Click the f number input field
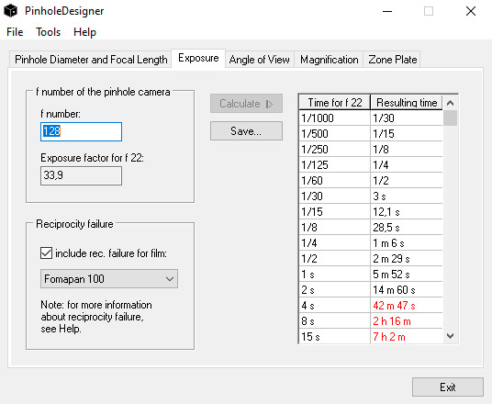 pyautogui.click(x=81, y=131)
